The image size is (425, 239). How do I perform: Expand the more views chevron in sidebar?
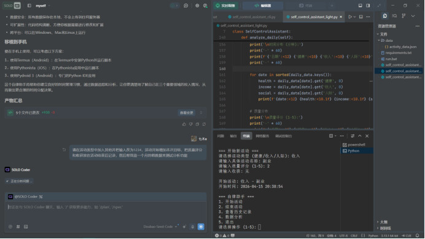[x=413, y=16]
